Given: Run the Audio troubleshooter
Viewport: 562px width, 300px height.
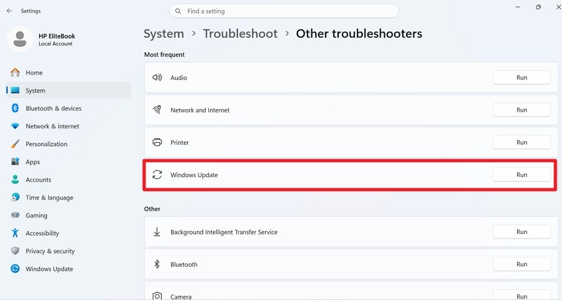Looking at the screenshot, I should [522, 77].
